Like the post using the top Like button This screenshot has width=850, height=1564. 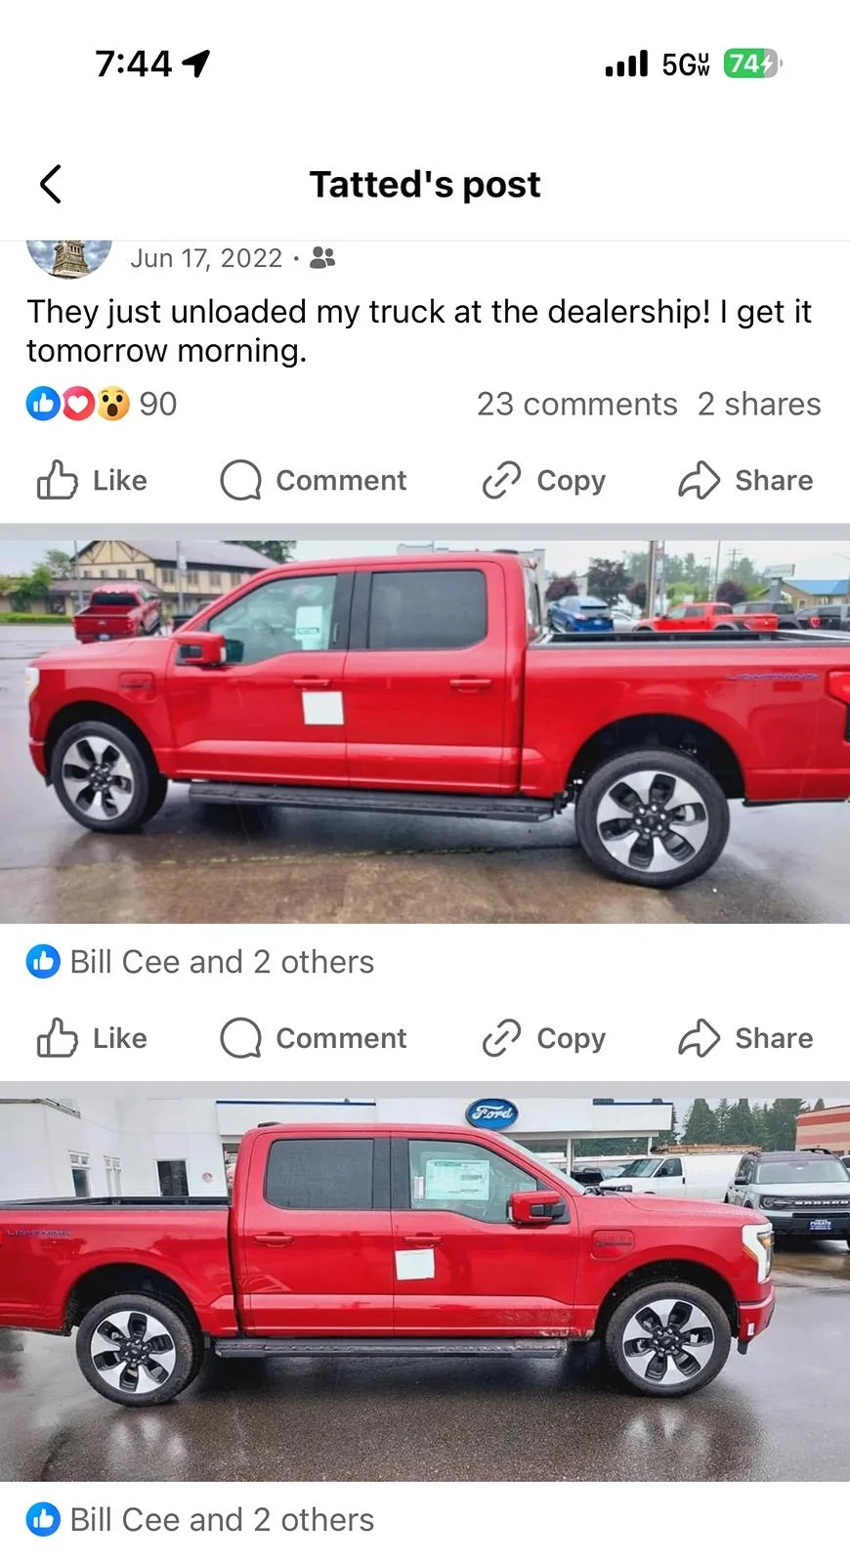coord(92,480)
